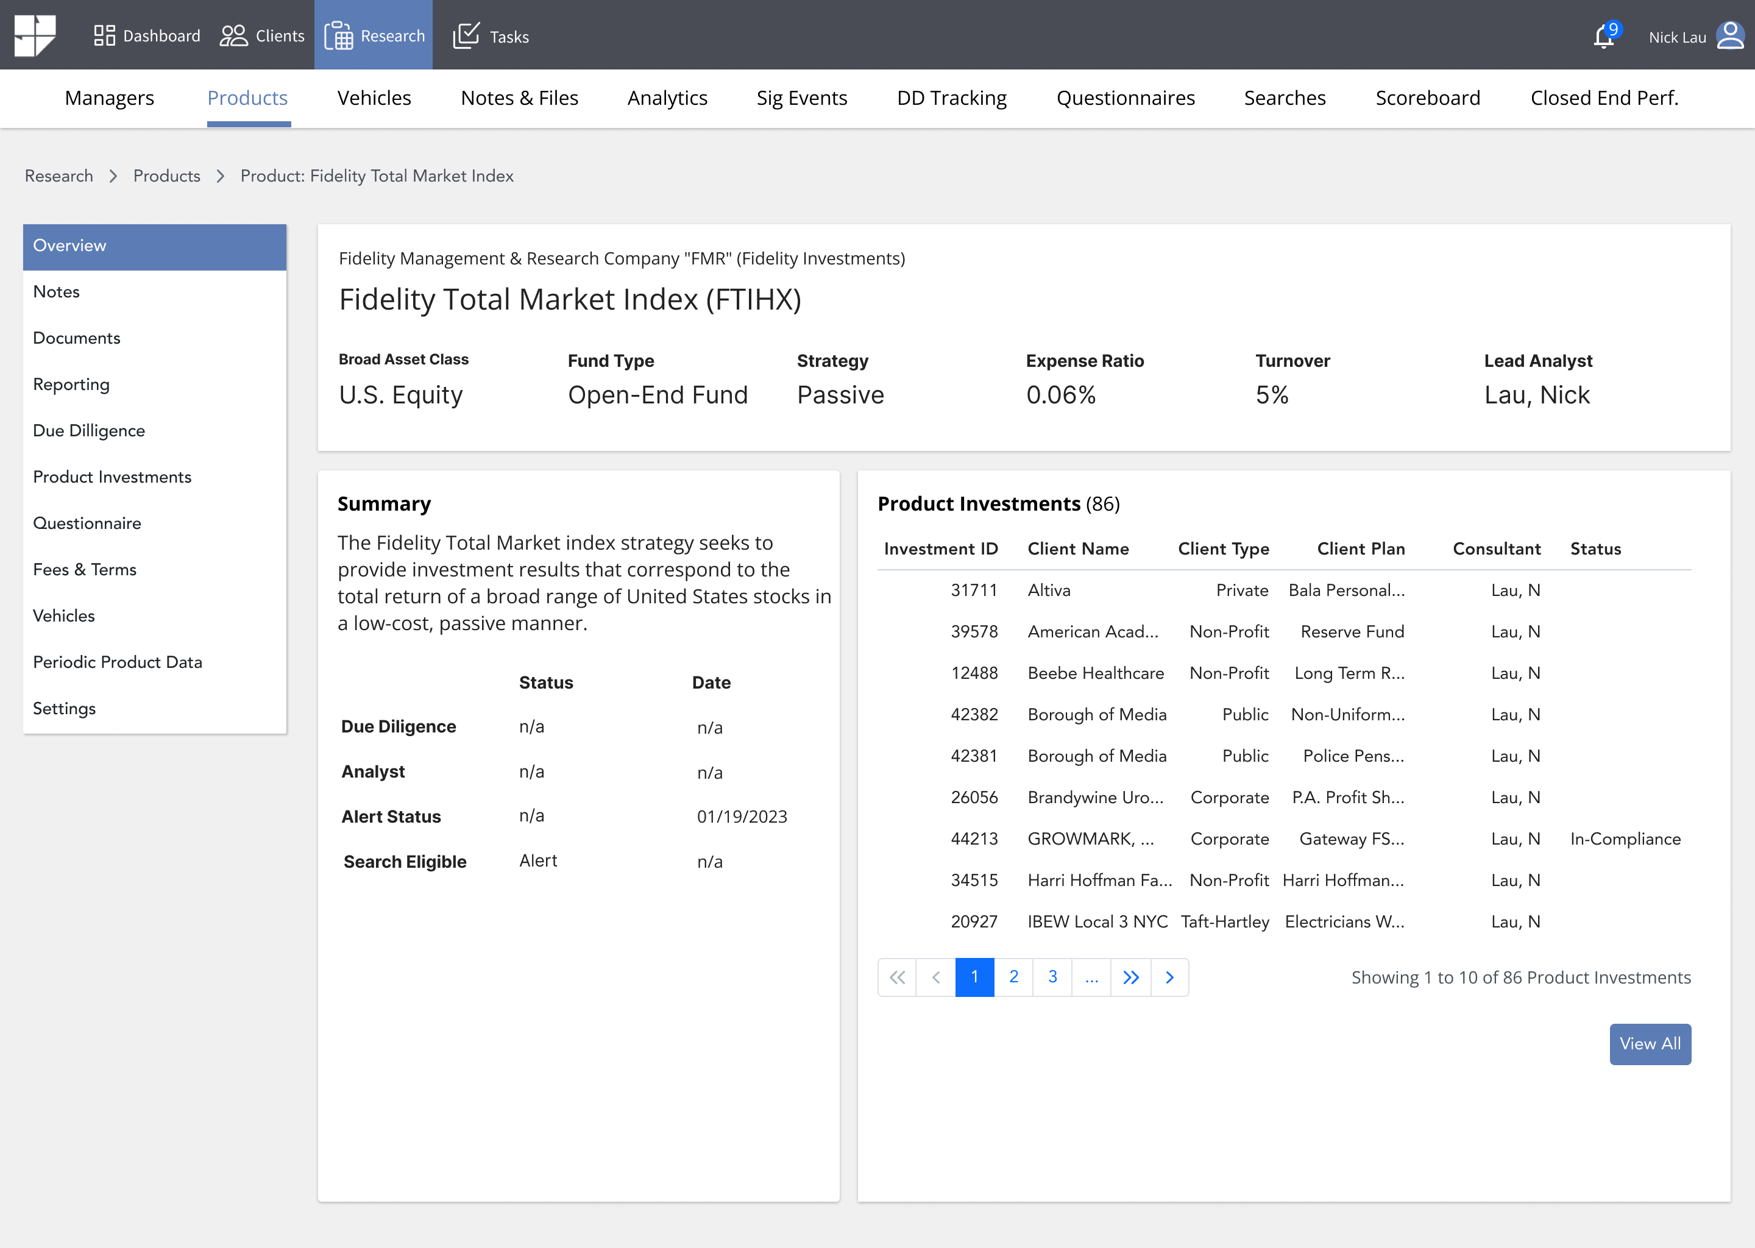Screen dimensions: 1755x1248
Task: Select Overview in the sidebar
Action: [x=154, y=247]
